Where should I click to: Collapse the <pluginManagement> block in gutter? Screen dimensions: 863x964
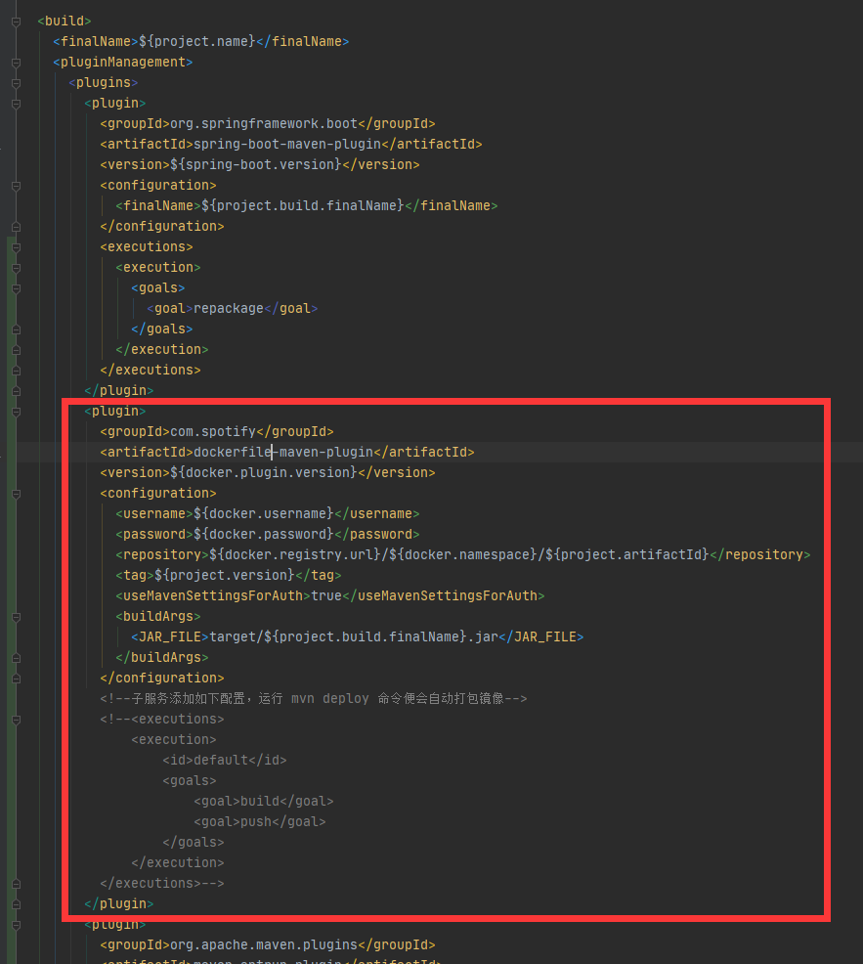[x=15, y=62]
